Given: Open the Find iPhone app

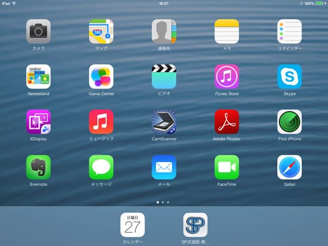Looking at the screenshot, I should [289, 122].
